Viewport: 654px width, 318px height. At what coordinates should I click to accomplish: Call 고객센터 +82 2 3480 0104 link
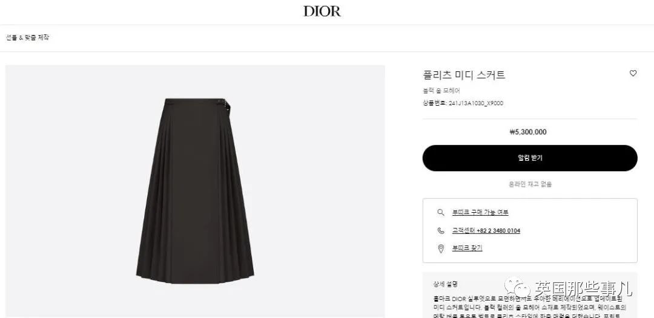click(x=486, y=230)
